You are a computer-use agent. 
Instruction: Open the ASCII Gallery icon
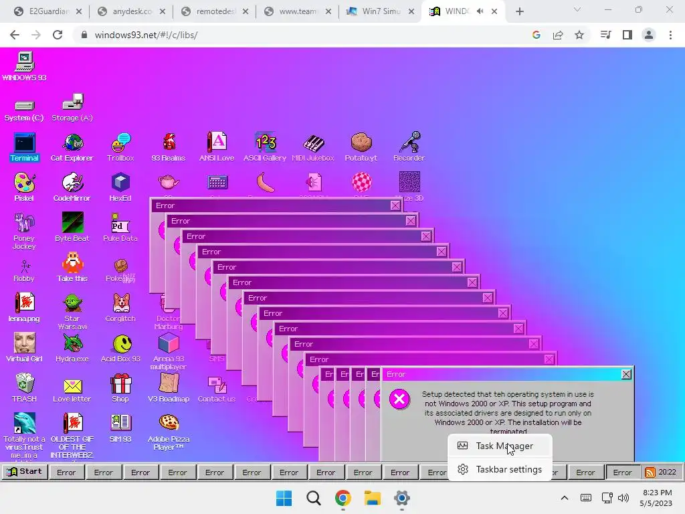[x=265, y=147]
